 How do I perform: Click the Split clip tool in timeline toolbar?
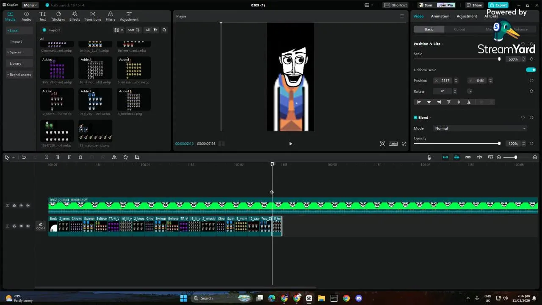pyautogui.click(x=47, y=157)
